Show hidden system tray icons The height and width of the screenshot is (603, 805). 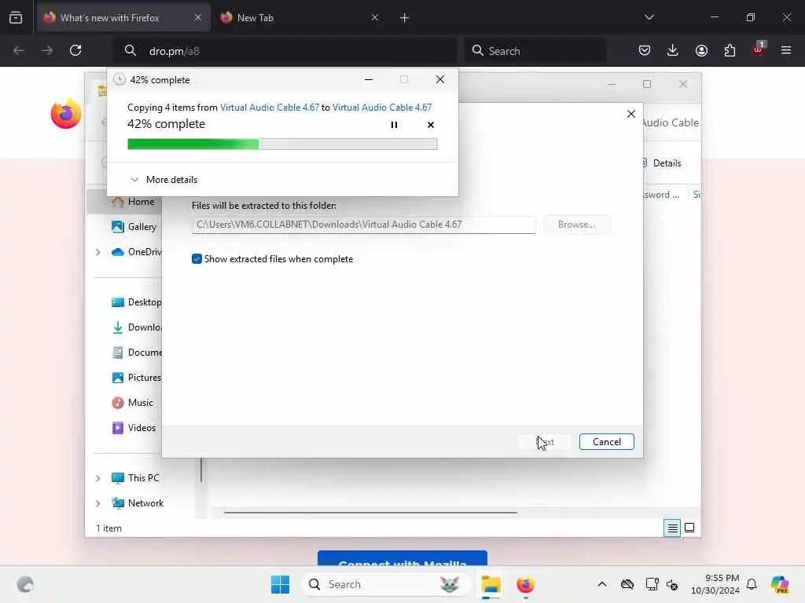[x=602, y=584]
